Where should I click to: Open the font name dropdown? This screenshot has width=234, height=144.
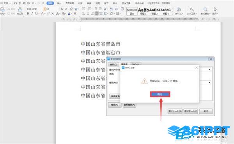pyautogui.click(x=34, y=9)
